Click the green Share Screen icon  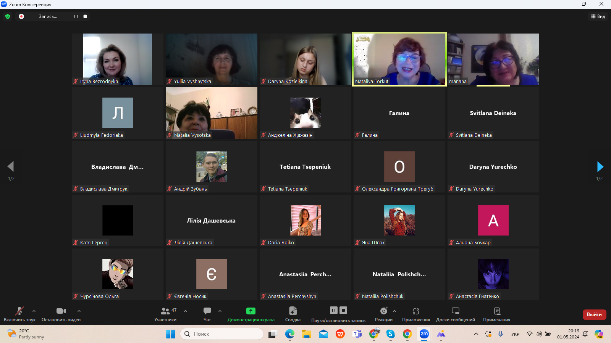[x=251, y=311]
